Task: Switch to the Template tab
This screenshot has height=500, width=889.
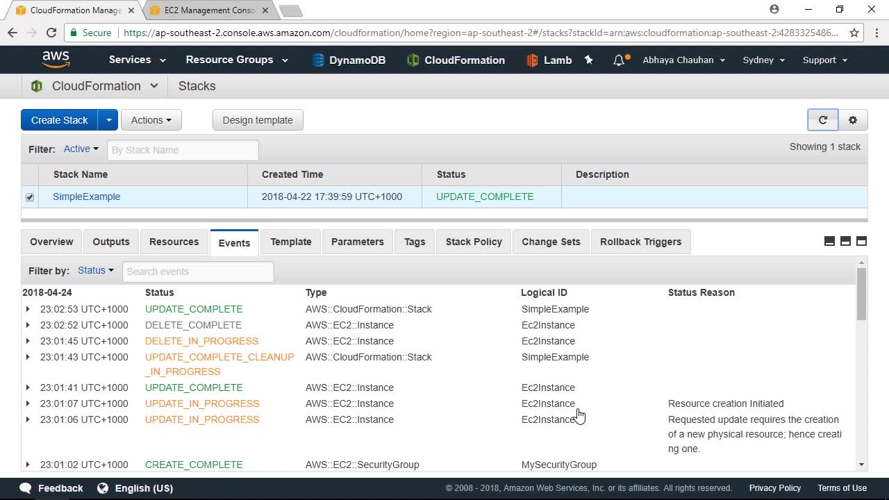Action: pyautogui.click(x=291, y=242)
